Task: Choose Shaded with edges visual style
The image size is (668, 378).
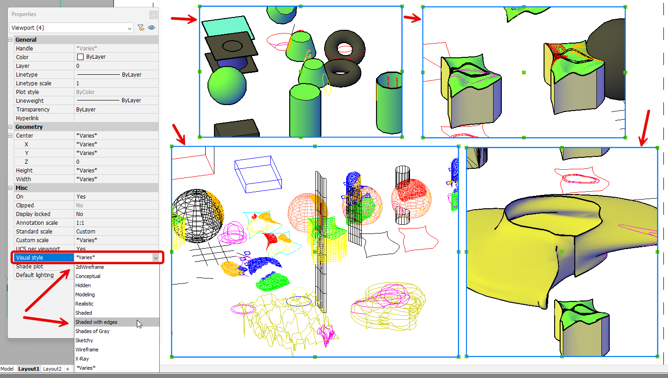Action: [96, 322]
